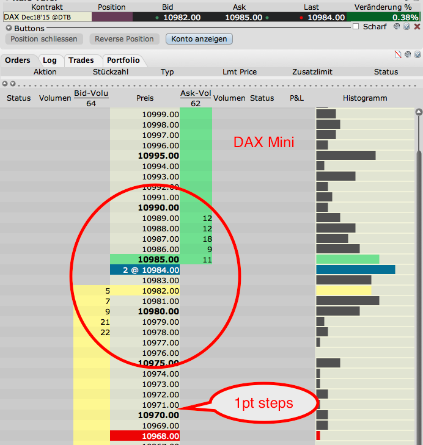Click the blue histogram bar at 10984.00
Screen dimensions: 423x445
[x=356, y=270]
